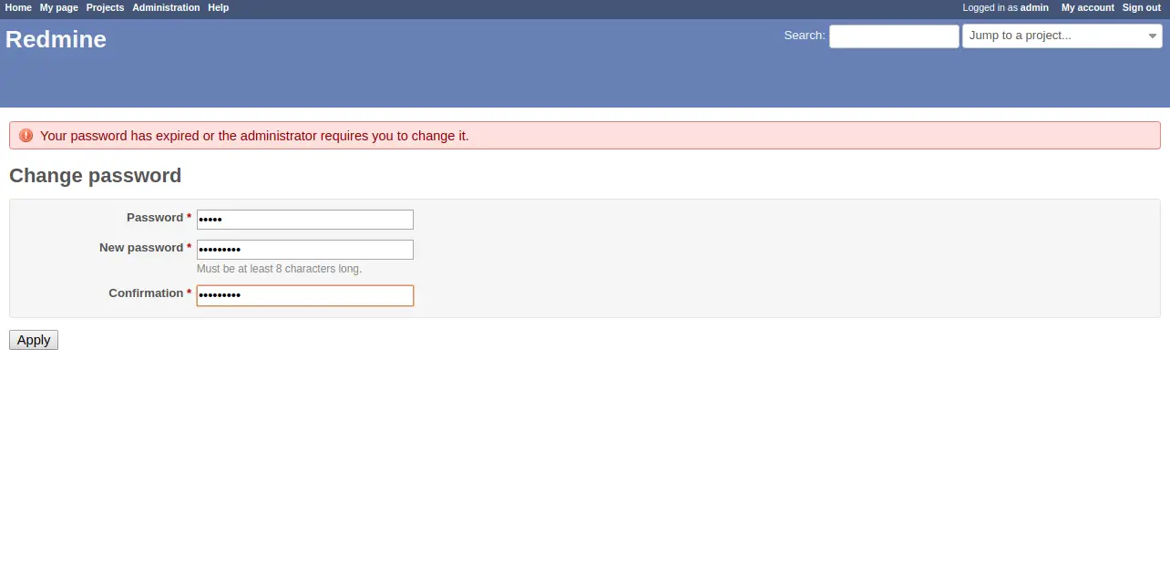
Task: Click the 'Logged in as' text
Action: pos(990,7)
